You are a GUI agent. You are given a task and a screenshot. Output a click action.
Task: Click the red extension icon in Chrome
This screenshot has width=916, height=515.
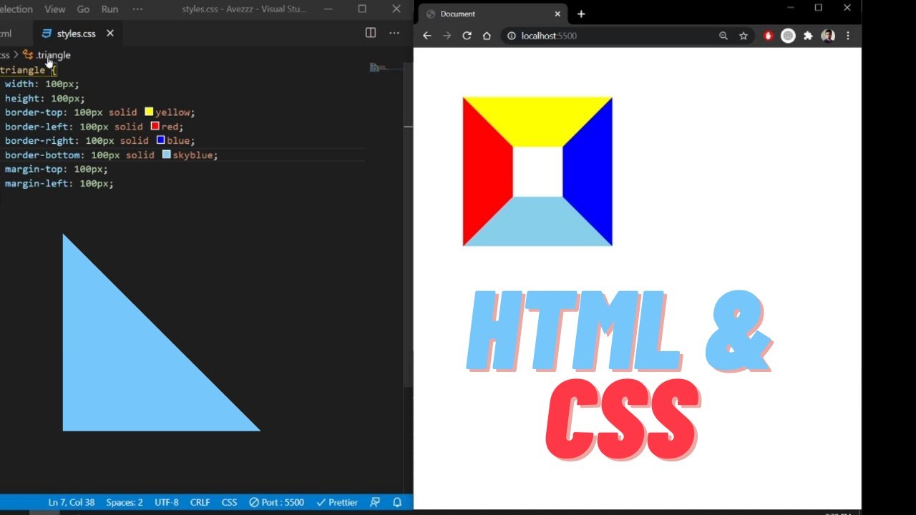tap(769, 36)
